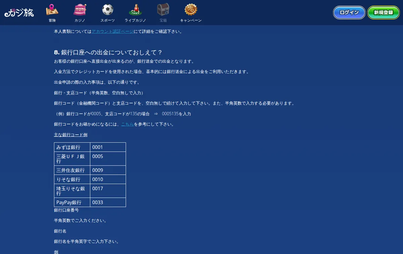403x254 pixels.
Task: Click the カジ旅 site logo
Action: point(19,13)
